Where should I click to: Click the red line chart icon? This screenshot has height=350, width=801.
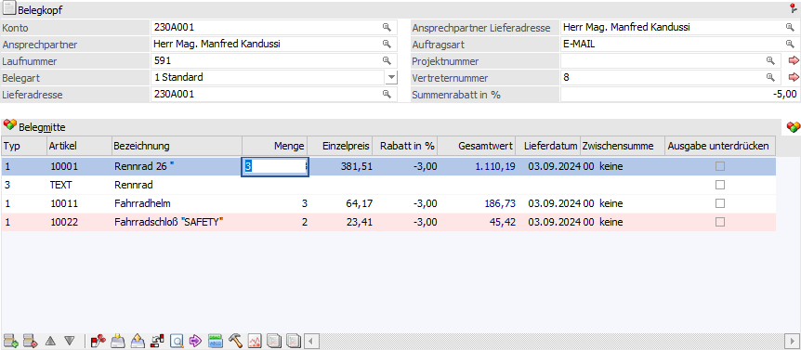click(x=255, y=341)
